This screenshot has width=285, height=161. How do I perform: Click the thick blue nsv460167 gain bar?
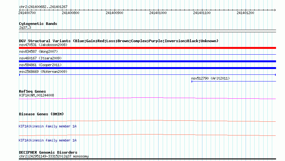(x=147, y=61)
